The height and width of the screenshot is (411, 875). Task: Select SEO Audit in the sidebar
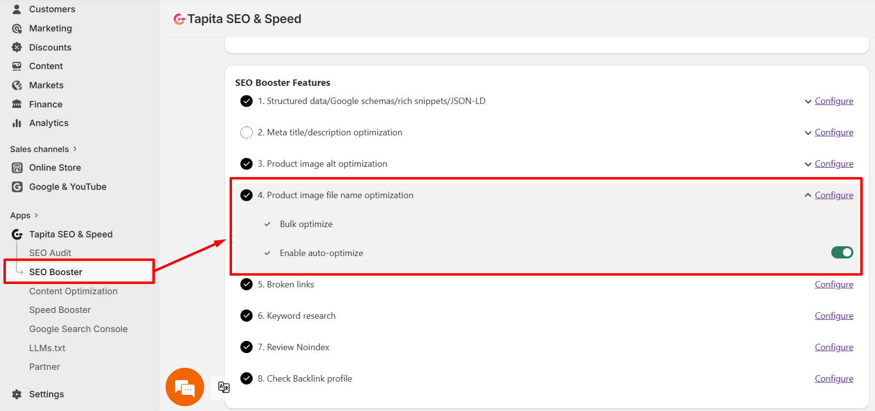coord(50,253)
